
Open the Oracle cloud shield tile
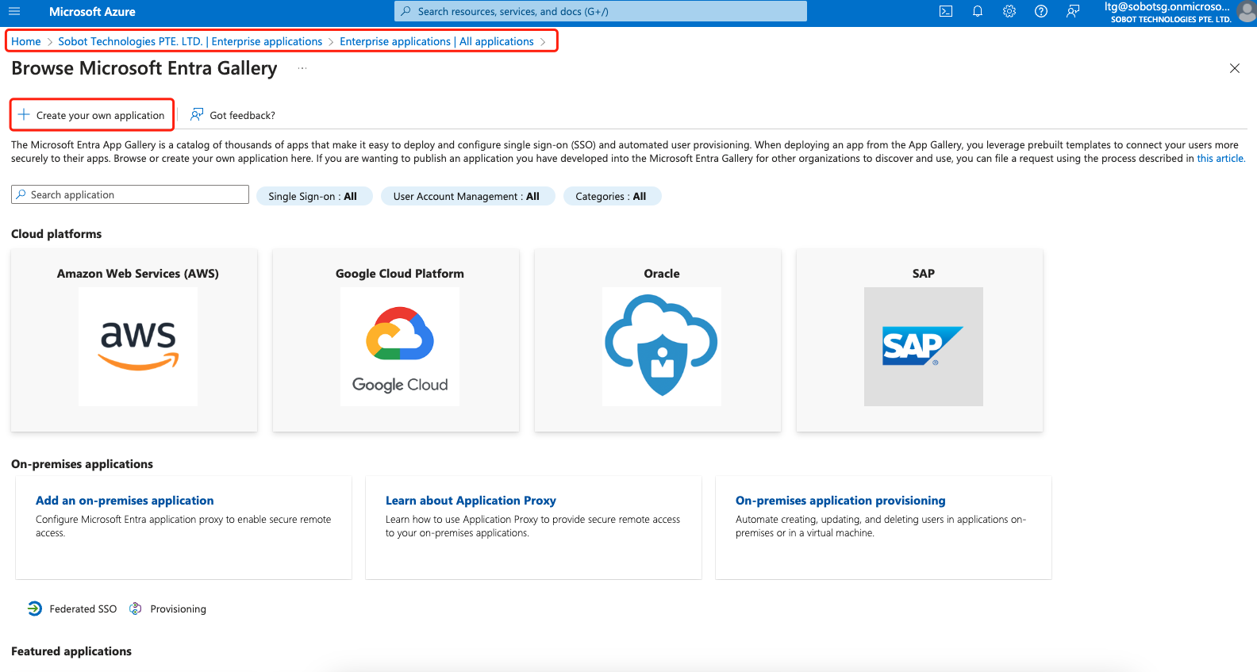click(662, 347)
